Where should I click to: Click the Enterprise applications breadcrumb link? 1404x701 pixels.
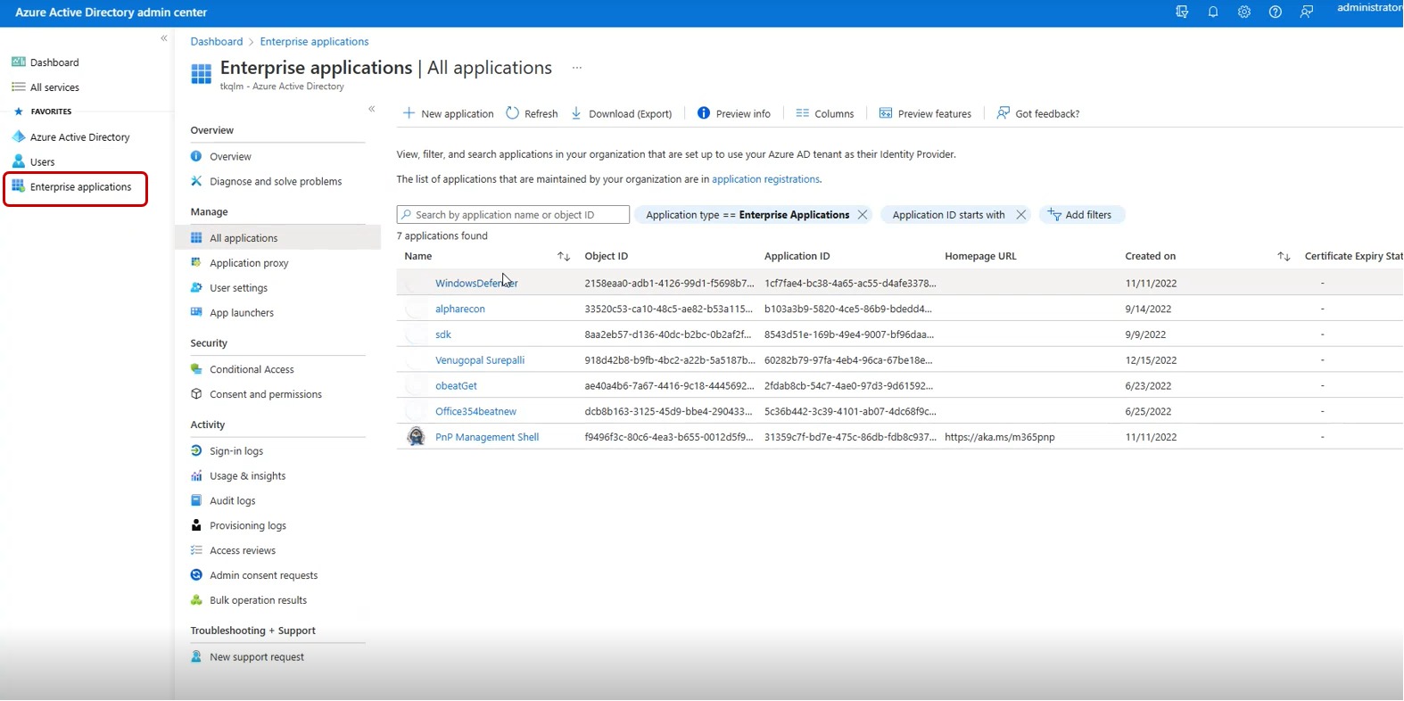click(314, 42)
